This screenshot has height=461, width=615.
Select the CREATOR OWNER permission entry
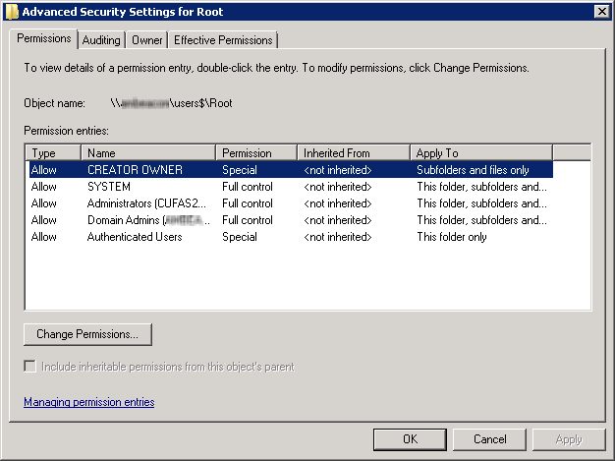pyautogui.click(x=135, y=170)
